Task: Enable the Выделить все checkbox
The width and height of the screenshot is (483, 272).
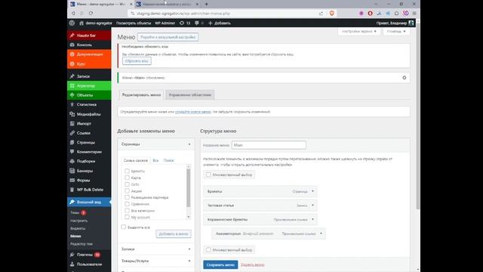Action: 124,227
